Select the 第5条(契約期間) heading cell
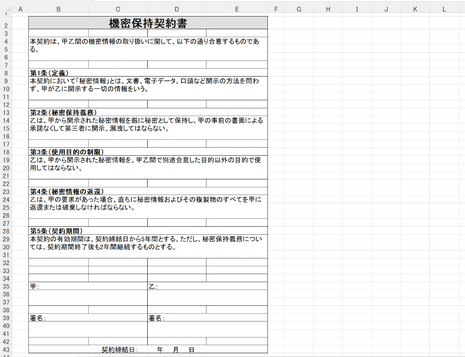 point(148,231)
